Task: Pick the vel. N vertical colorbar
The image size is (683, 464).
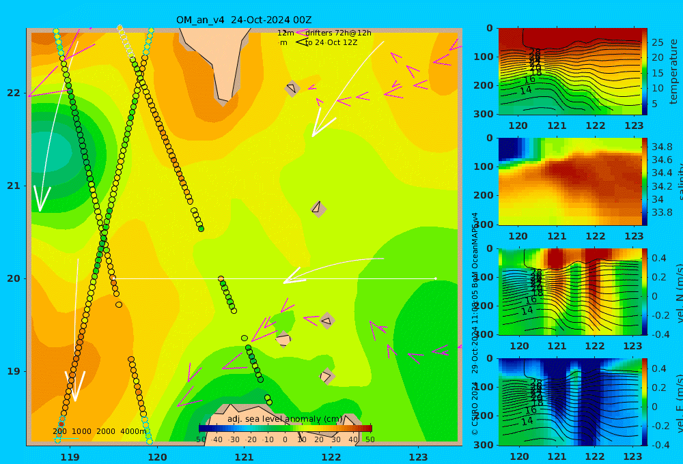Action: tap(645, 291)
